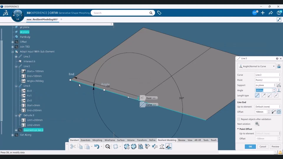
Task: Click the scattered-dots icon in toolbar
Action: (x=162, y=146)
